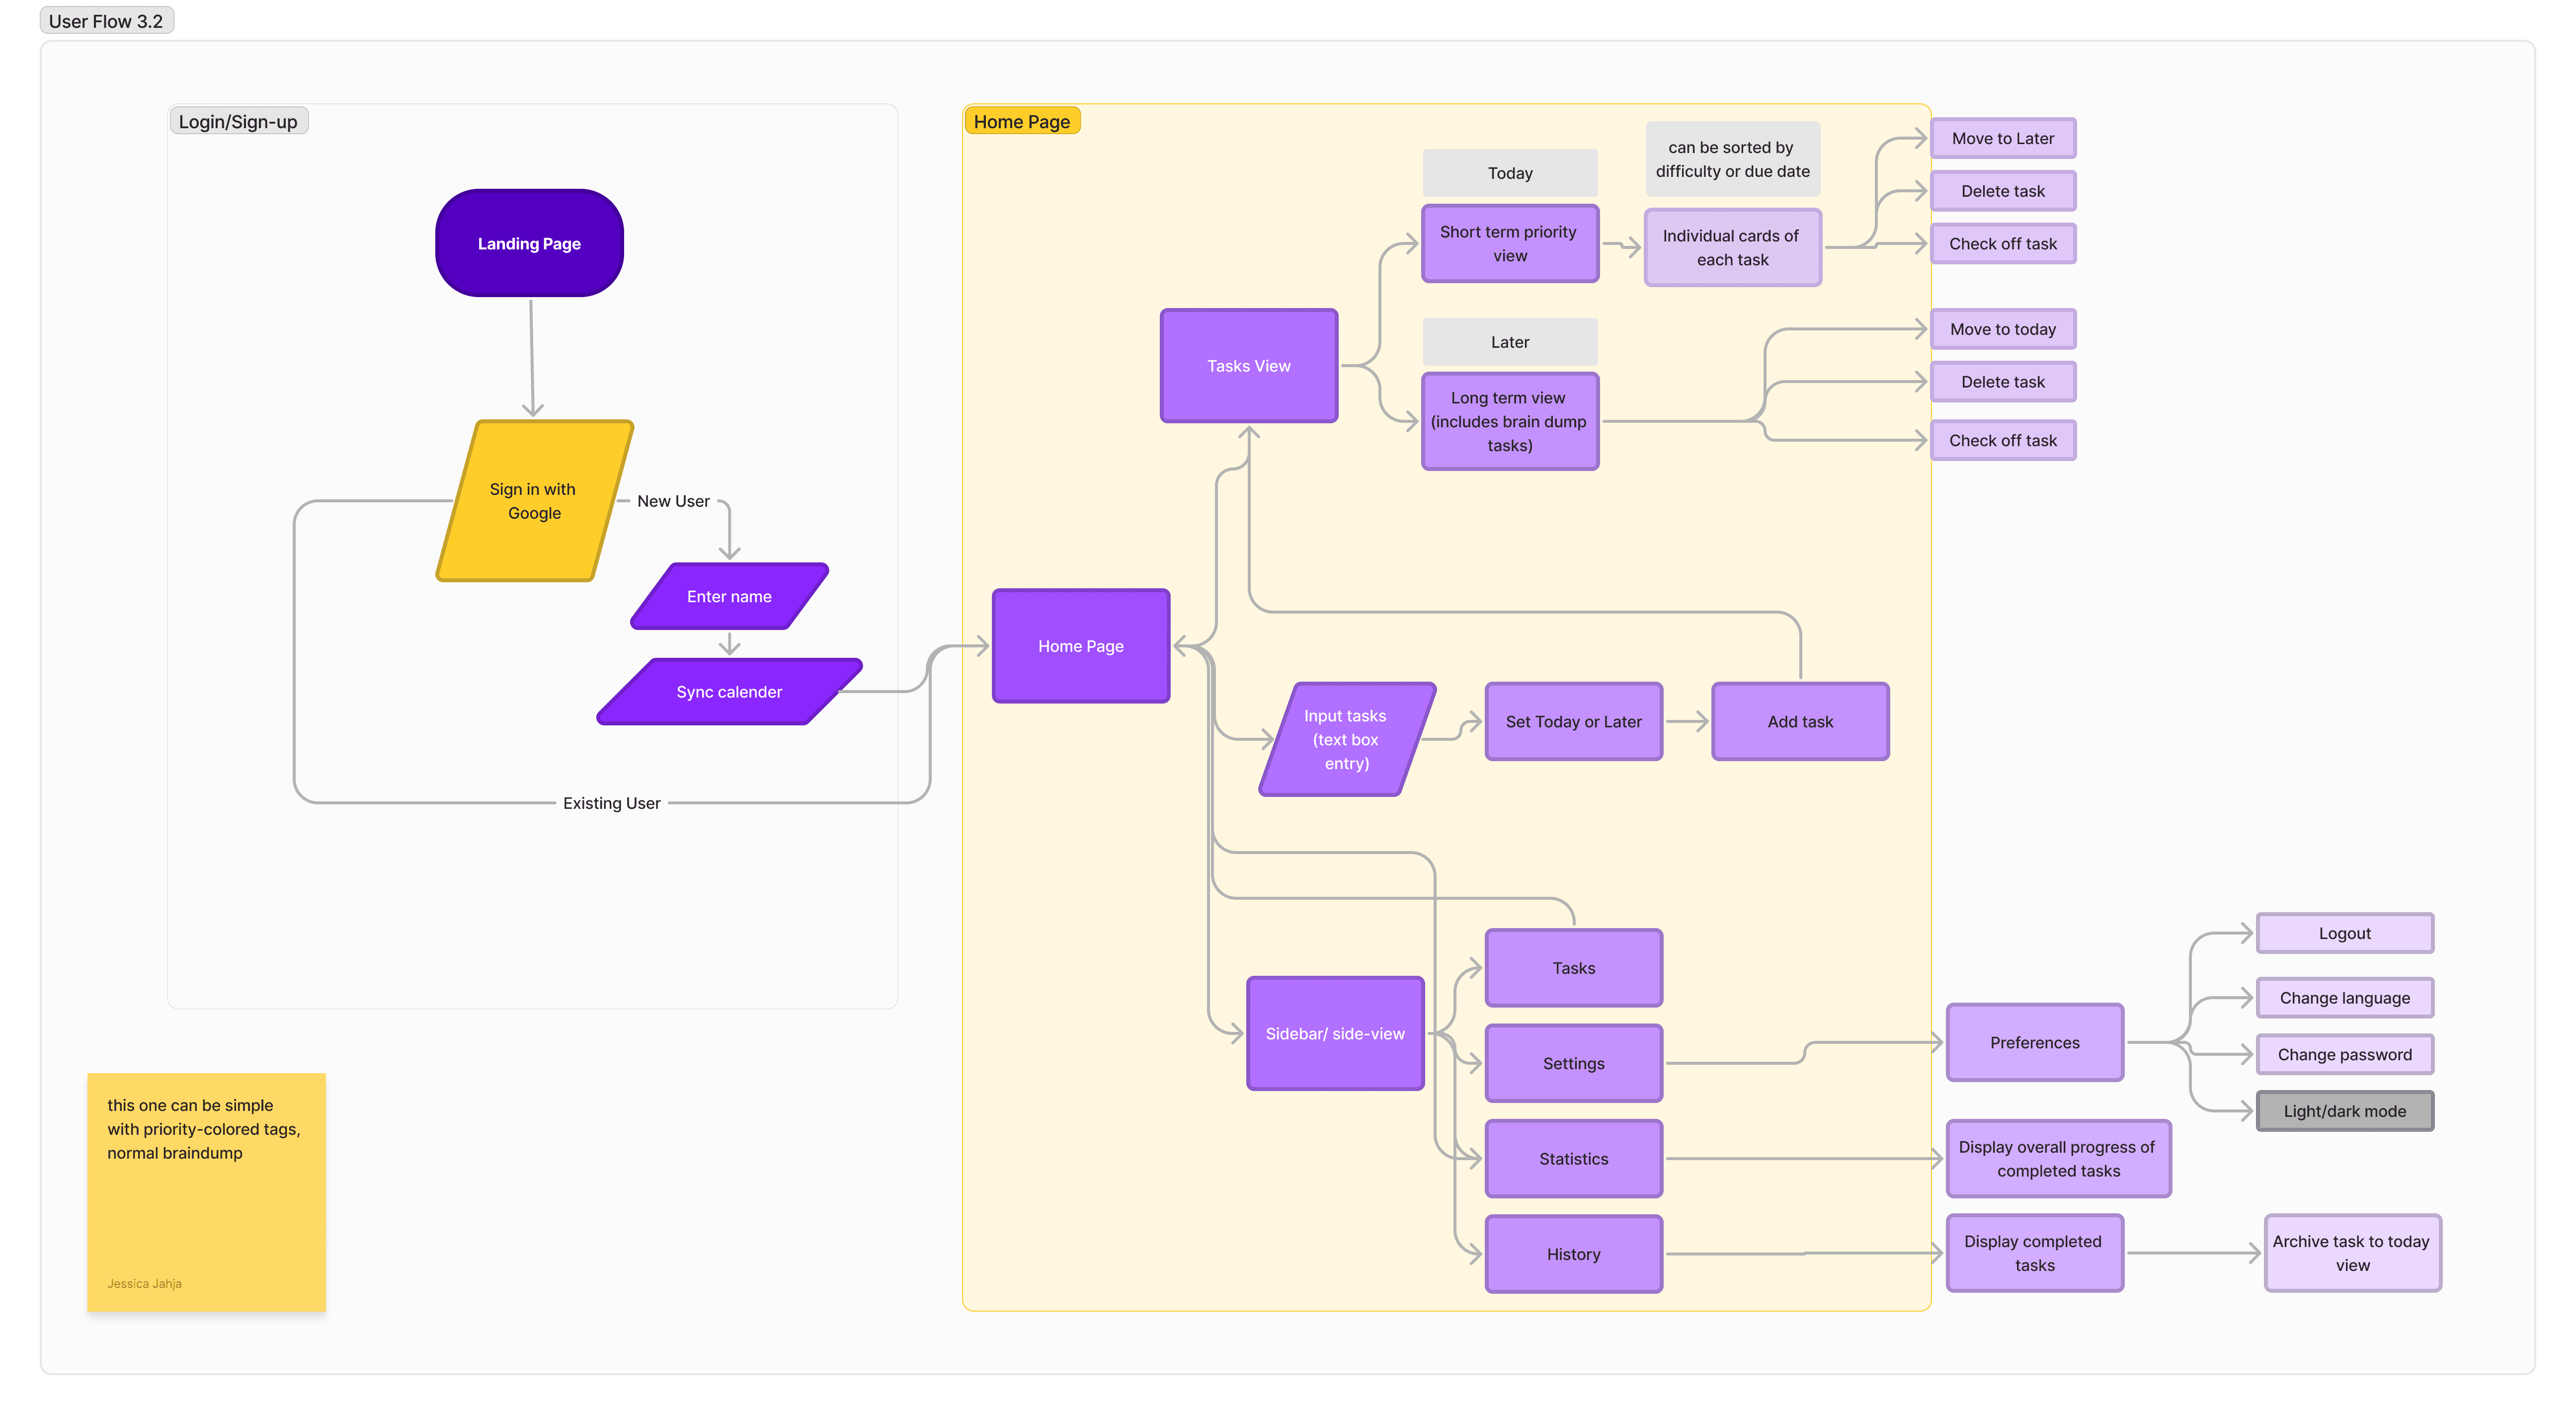Select the Enter name parallelogram
Image resolution: width=2576 pixels, height=1415 pixels.
coord(729,596)
